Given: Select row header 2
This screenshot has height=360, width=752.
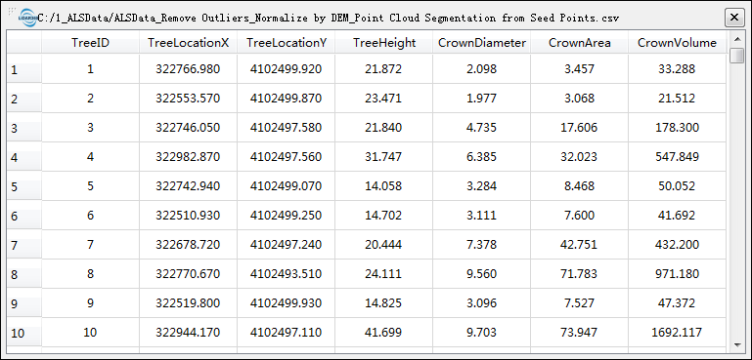Looking at the screenshot, I should (x=24, y=99).
